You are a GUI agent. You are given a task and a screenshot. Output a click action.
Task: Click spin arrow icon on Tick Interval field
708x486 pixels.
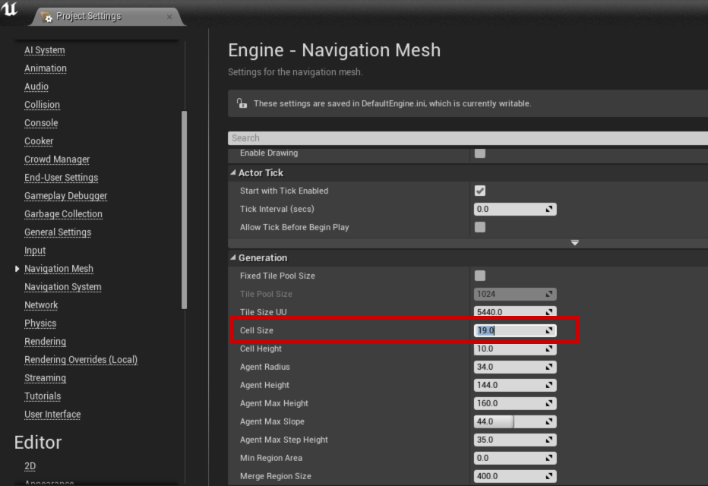pos(549,209)
